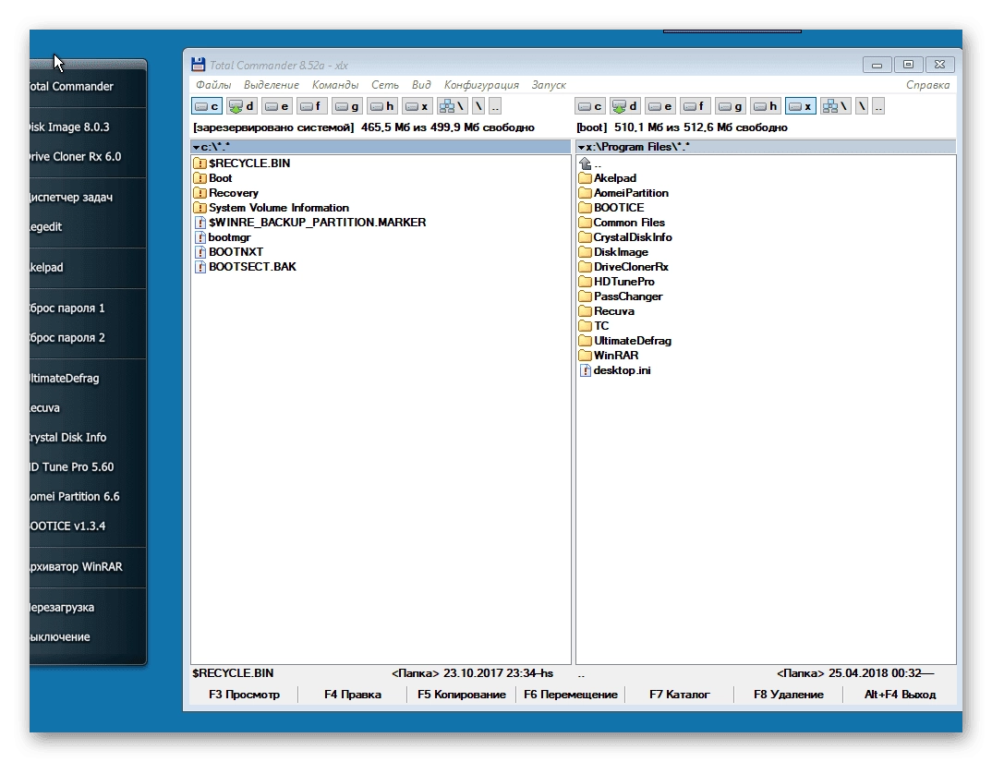This screenshot has width=992, height=762.
Task: Select Recovery folder in left panel
Action: point(226,193)
